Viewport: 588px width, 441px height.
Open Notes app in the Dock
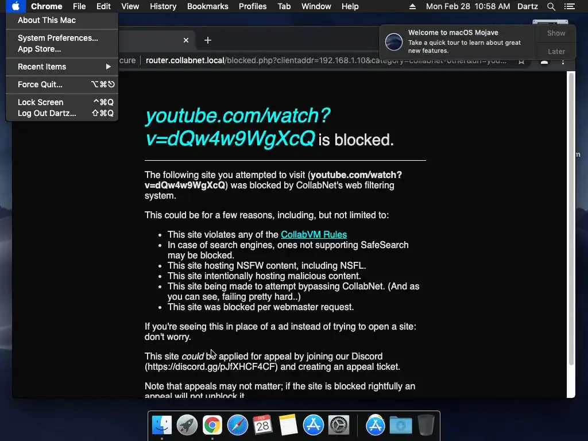pyautogui.click(x=288, y=425)
